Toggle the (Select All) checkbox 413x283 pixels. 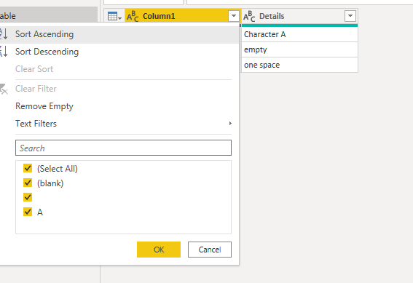28,168
